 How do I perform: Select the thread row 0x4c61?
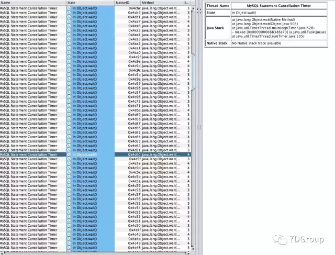click(95, 150)
